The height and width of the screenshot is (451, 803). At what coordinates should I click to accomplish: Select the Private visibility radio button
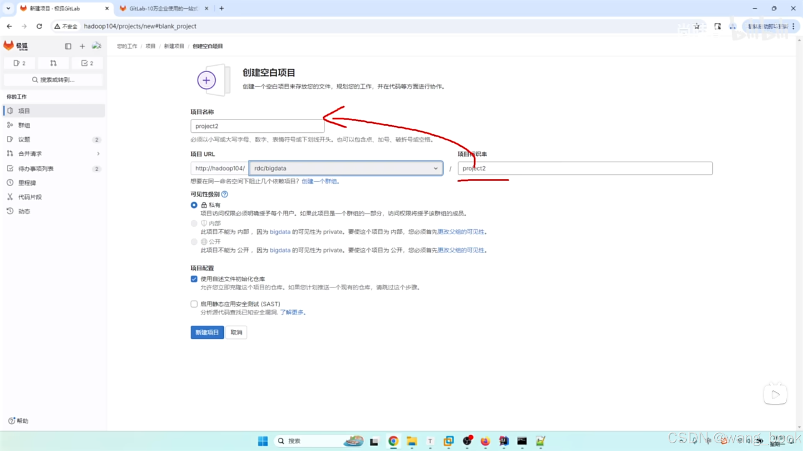pyautogui.click(x=194, y=205)
